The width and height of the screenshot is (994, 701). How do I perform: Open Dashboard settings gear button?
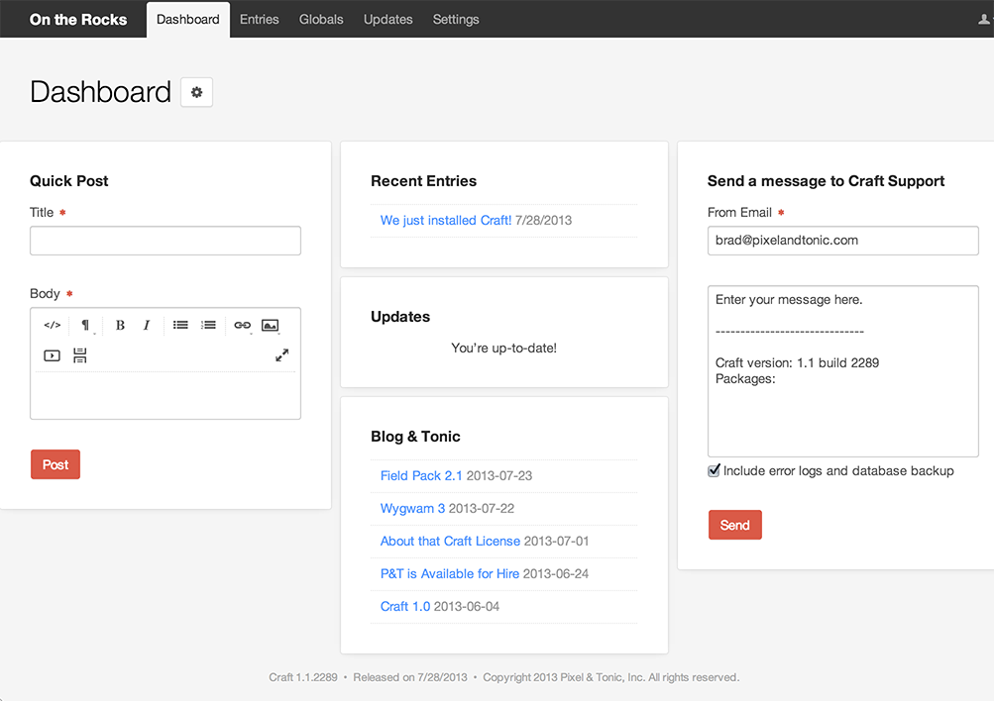pos(196,92)
